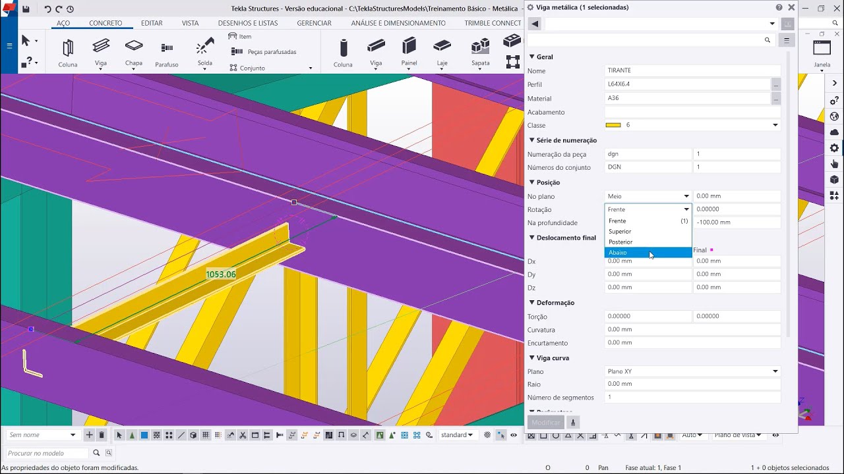Redo the last undone action
The image size is (844, 474).
tap(59, 9)
